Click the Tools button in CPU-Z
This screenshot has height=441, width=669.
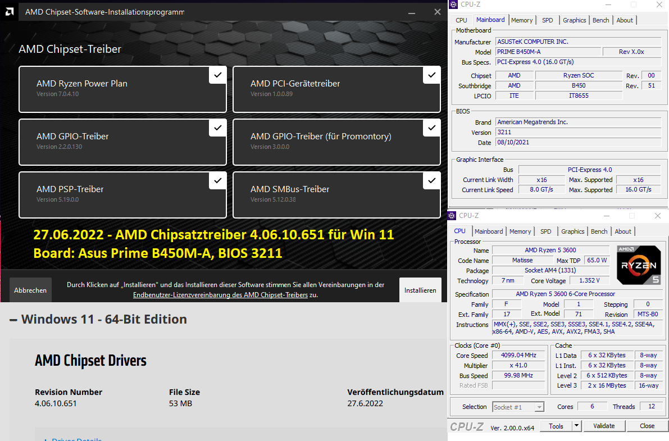[556, 426]
